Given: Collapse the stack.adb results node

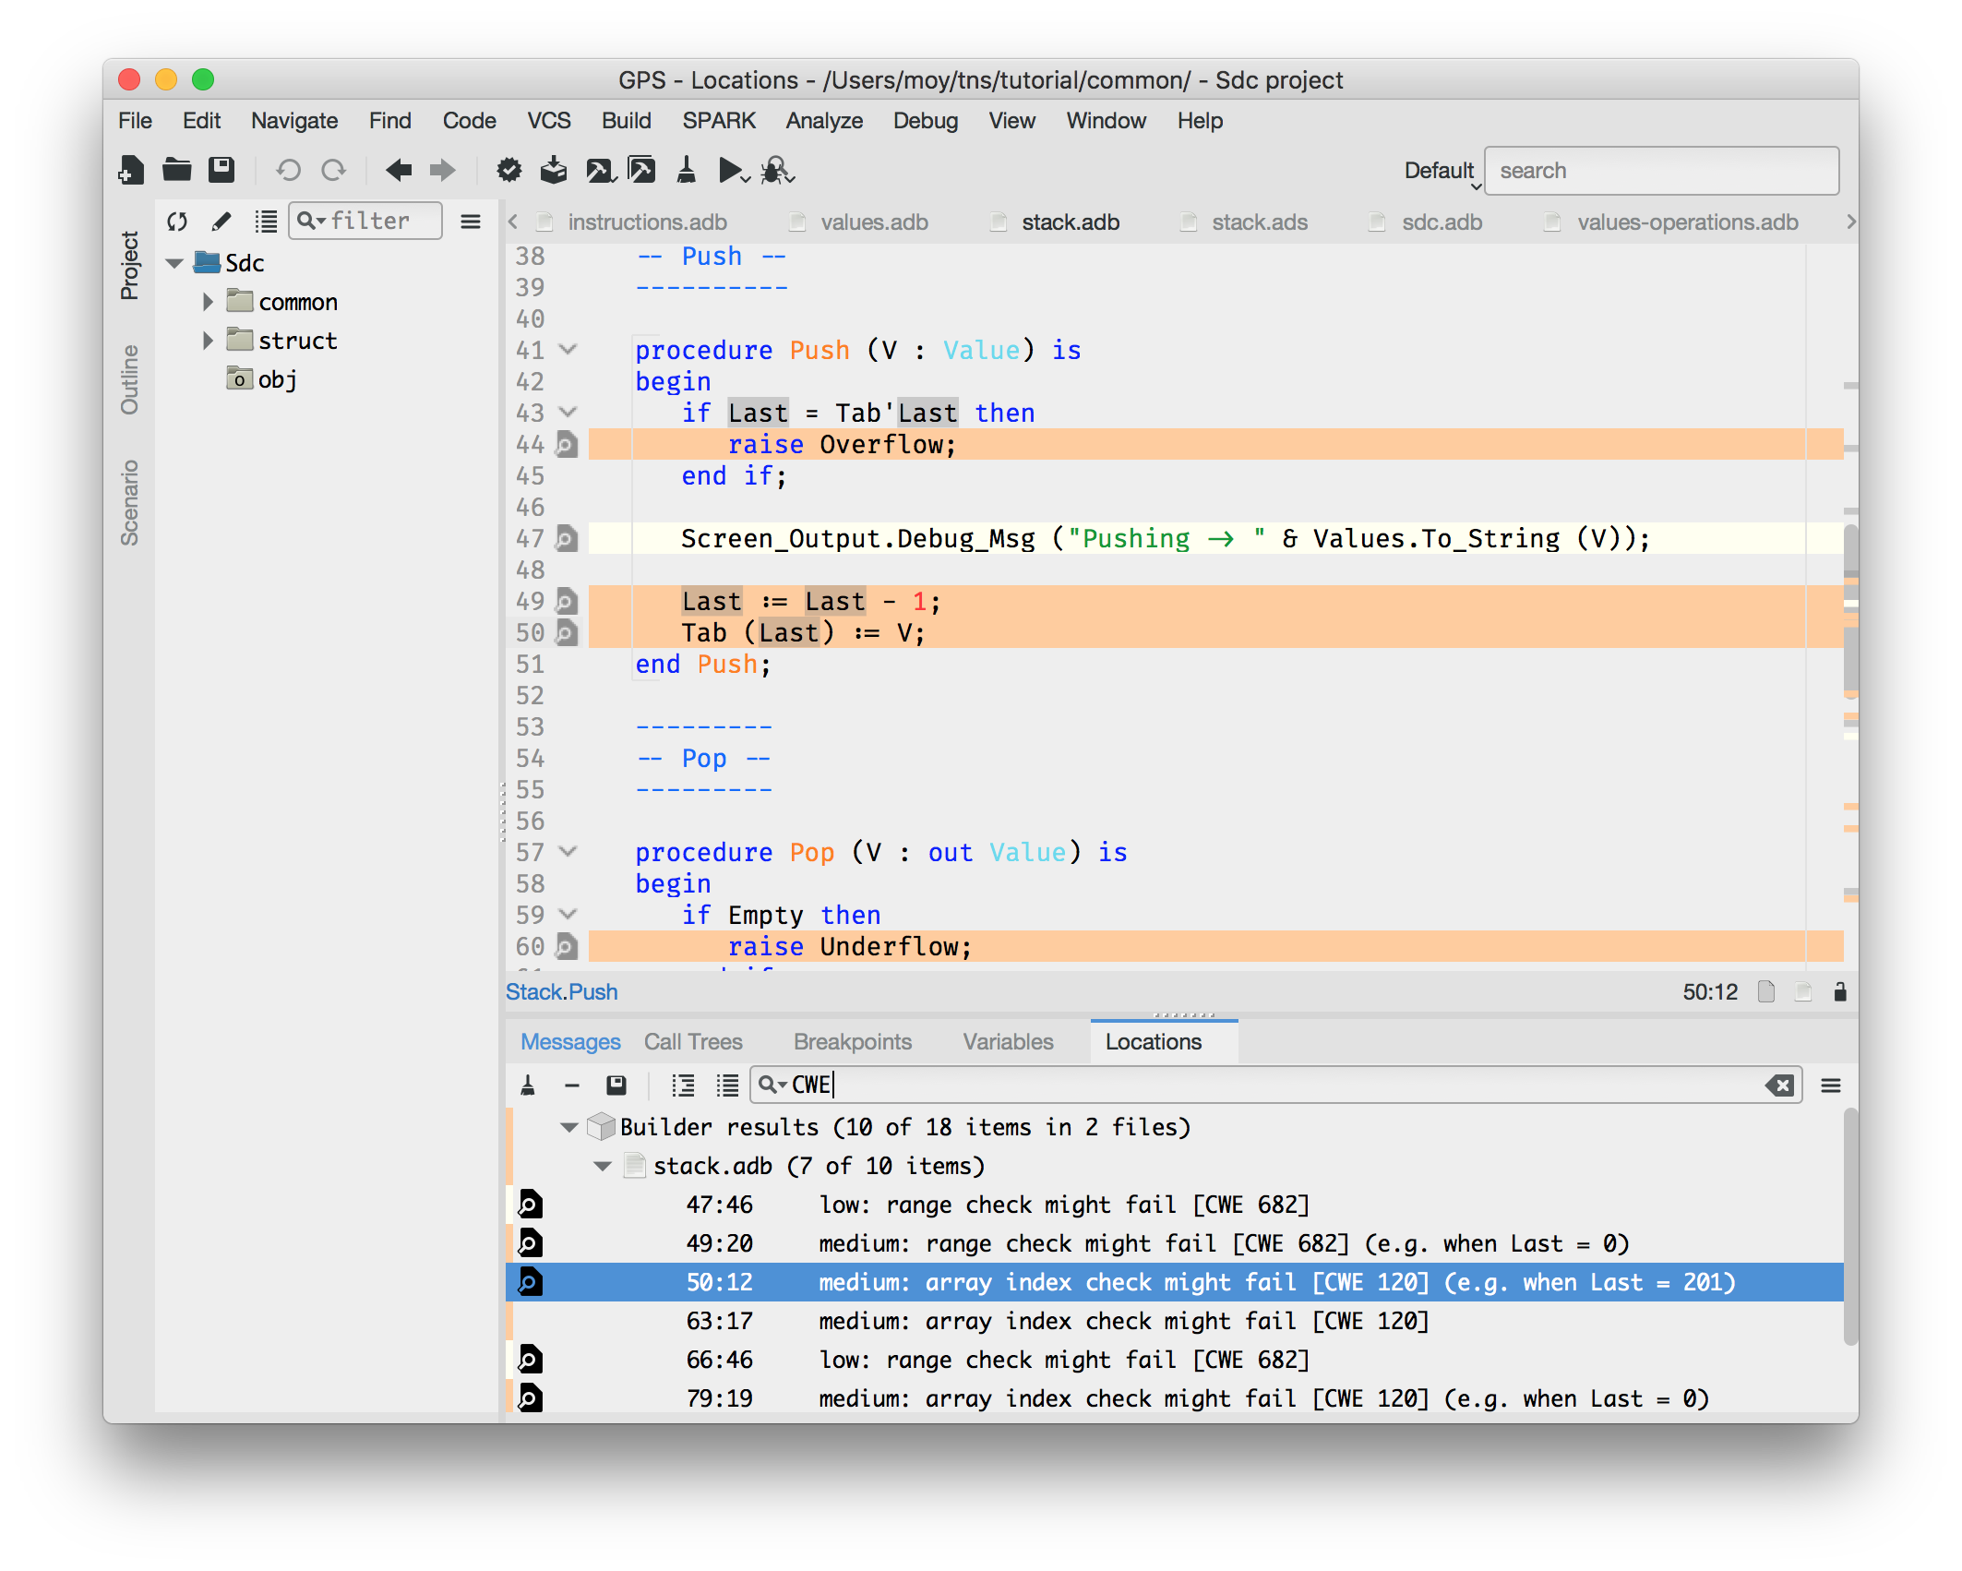Looking at the screenshot, I should tap(603, 1166).
